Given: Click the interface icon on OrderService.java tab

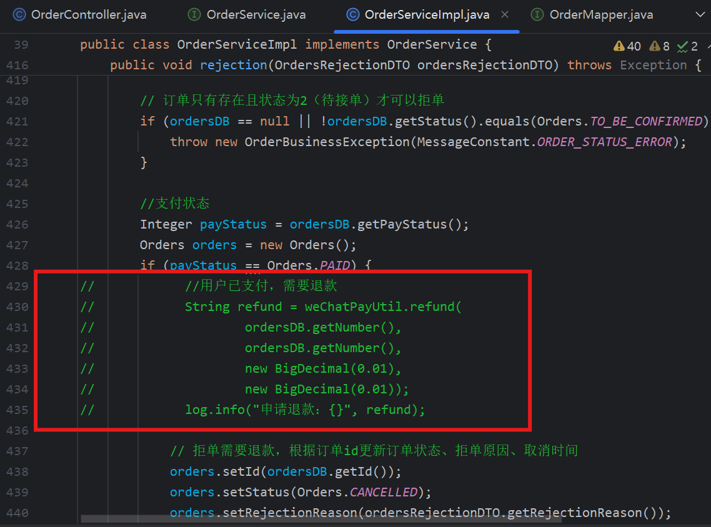Looking at the screenshot, I should [x=195, y=15].
